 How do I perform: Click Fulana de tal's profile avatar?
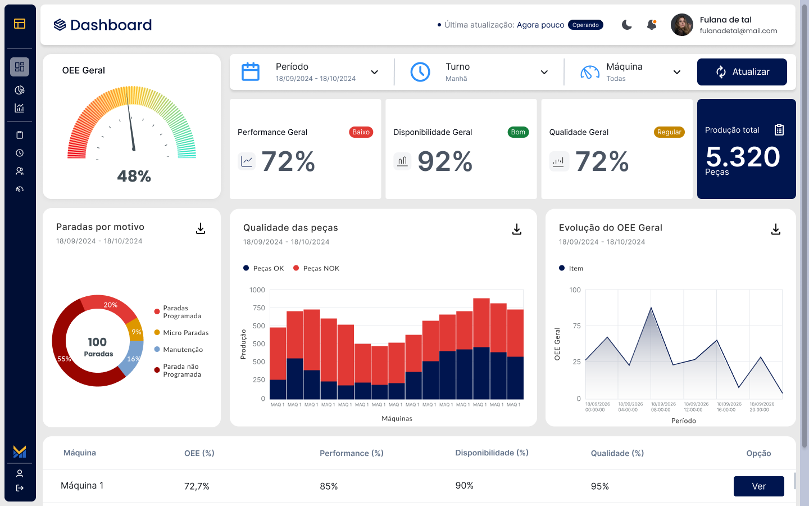682,25
